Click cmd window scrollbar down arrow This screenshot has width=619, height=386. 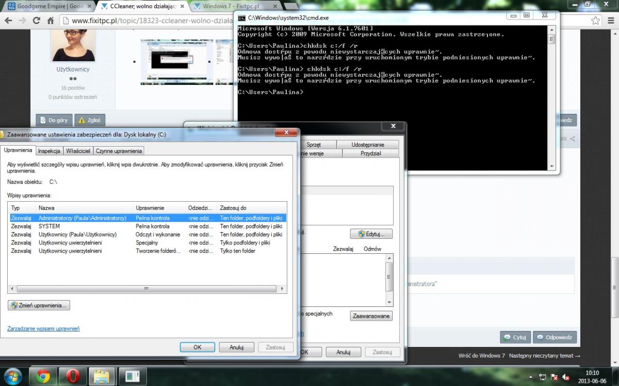pos(551,167)
